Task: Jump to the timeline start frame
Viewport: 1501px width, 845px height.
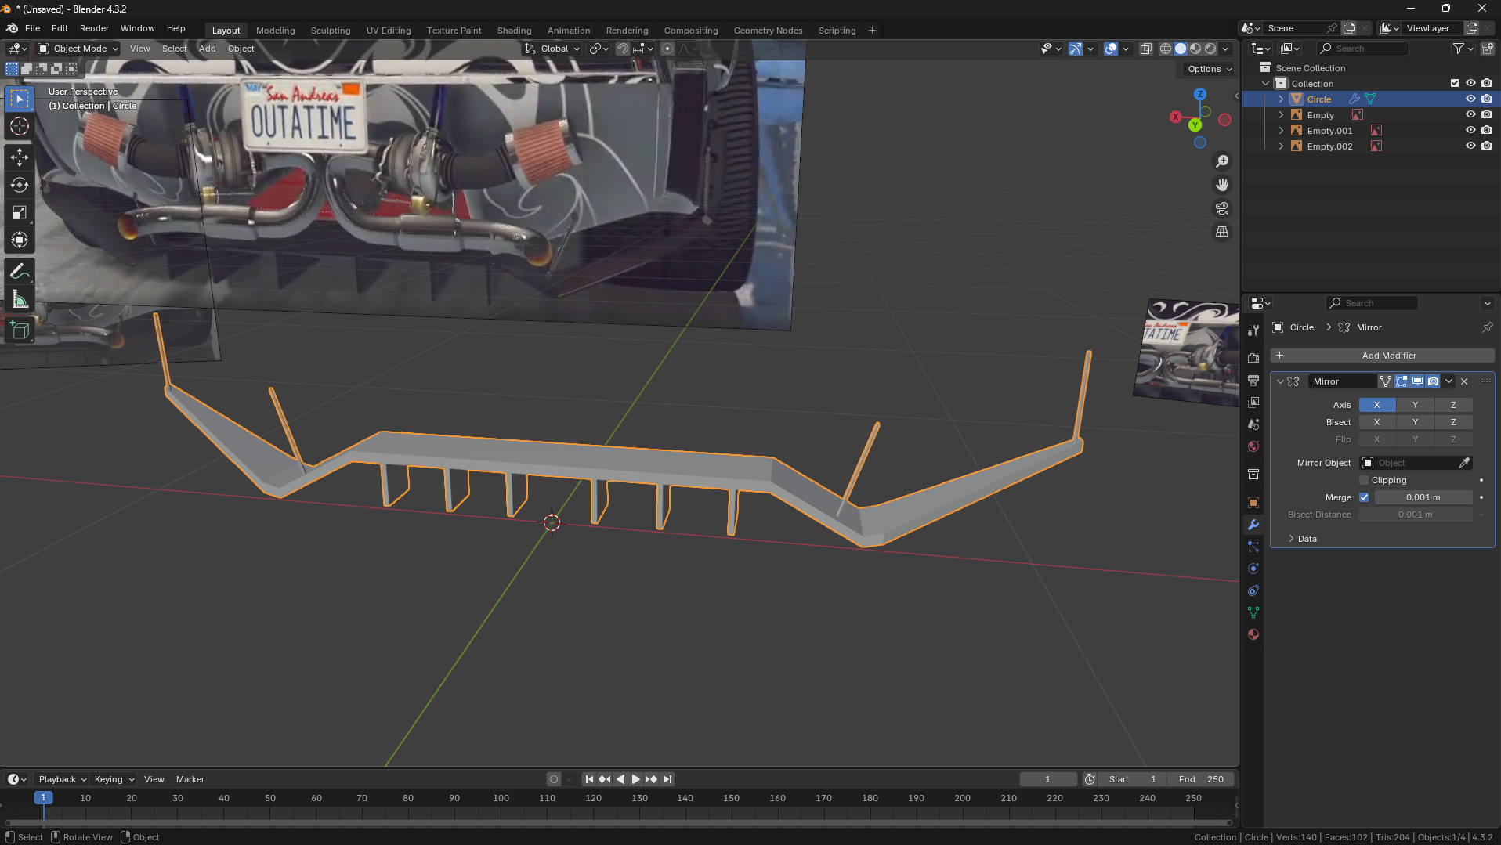Action: (x=589, y=779)
